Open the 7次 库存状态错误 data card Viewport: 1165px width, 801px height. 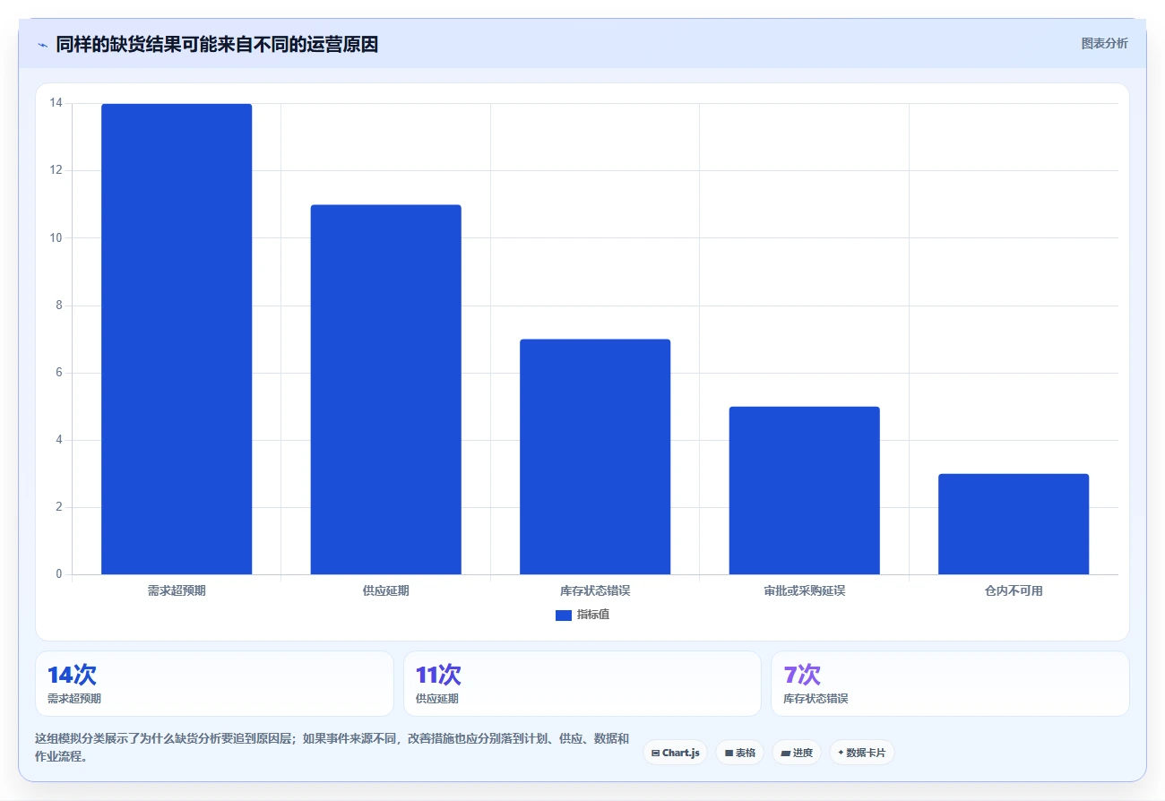pyautogui.click(x=950, y=684)
